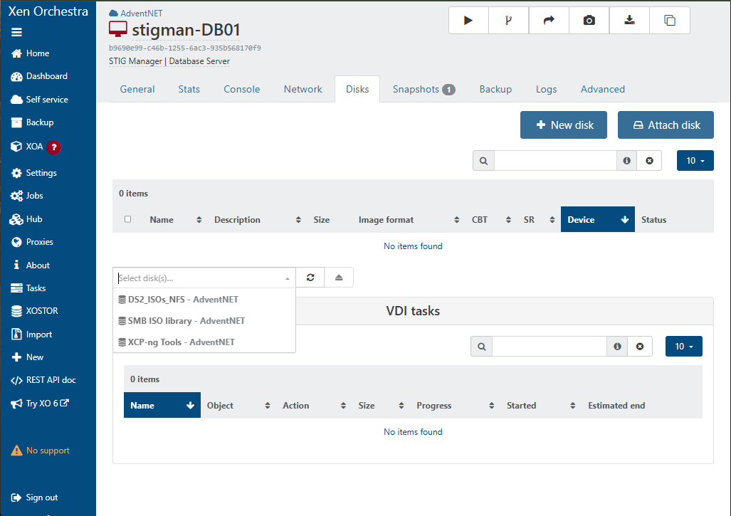The image size is (731, 516).
Task: Click the refresh icon beside disk selector
Action: tap(310, 278)
